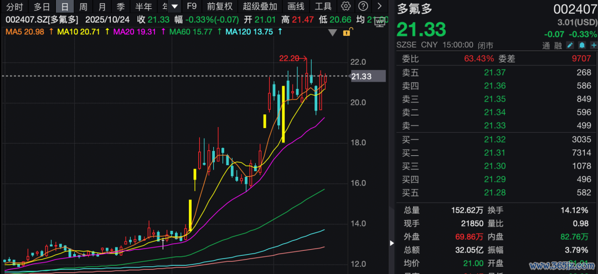Click the 通 stock connect badge
This screenshot has height=274, width=598.
click(547, 45)
